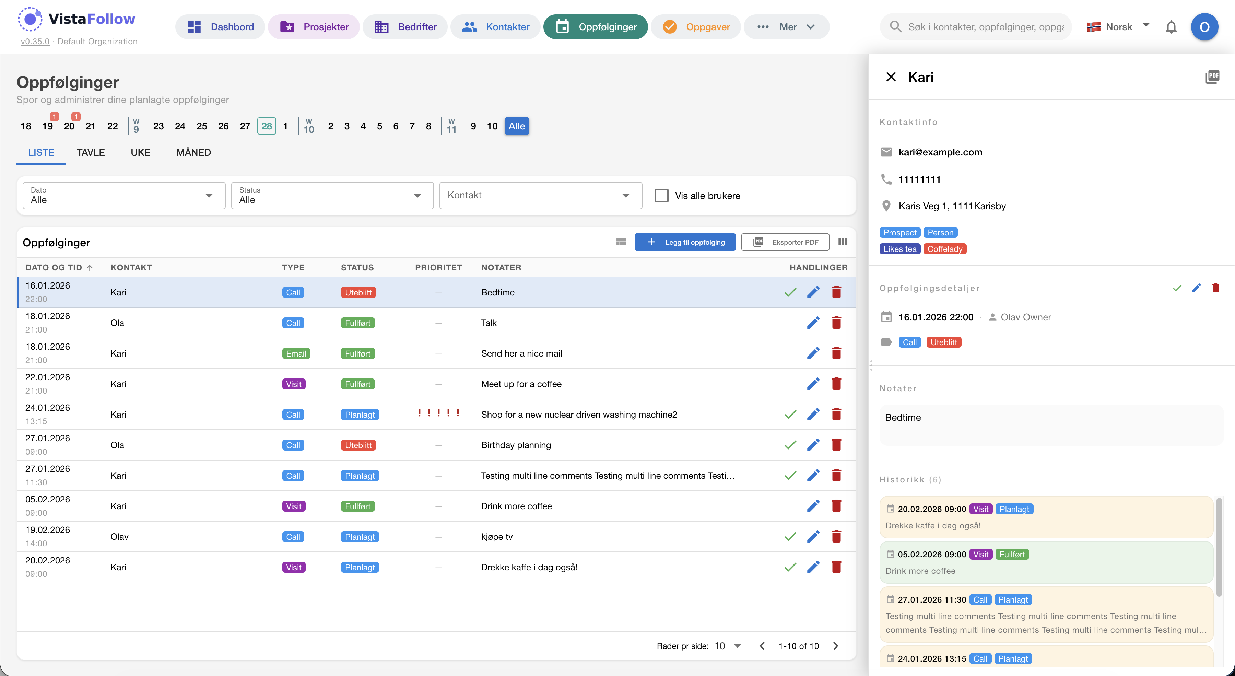Open the Dato filter dropdown
The image size is (1235, 676).
(124, 196)
